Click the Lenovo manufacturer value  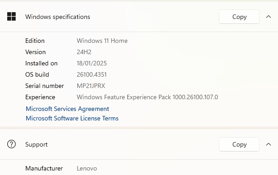tap(87, 168)
